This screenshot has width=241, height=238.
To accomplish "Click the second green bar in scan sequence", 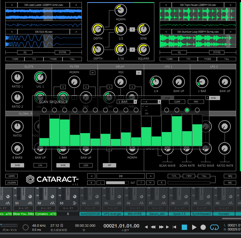I will coord(54,132).
